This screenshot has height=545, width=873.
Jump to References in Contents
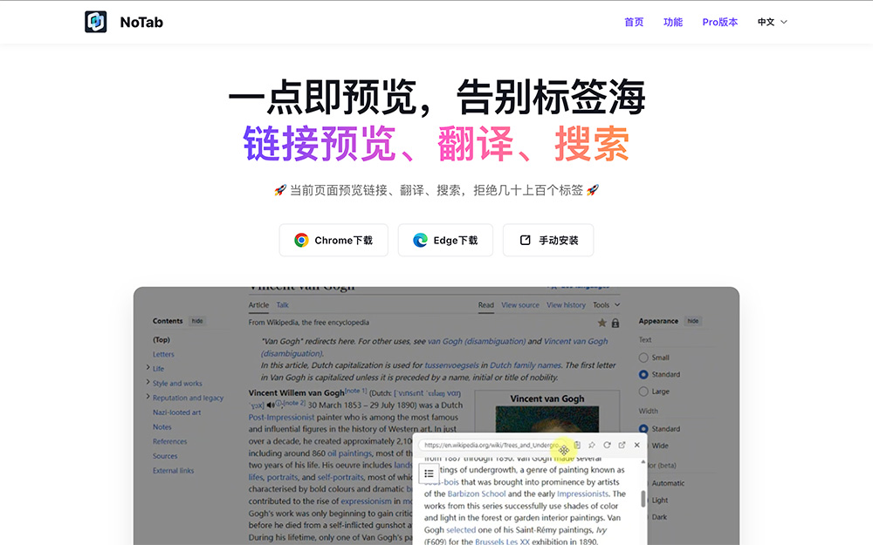170,441
